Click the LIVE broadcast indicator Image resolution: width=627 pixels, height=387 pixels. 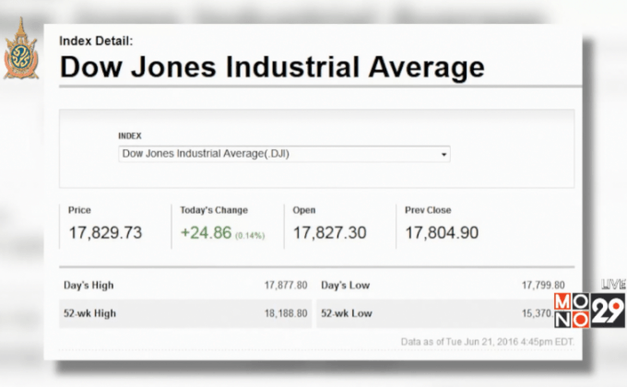click(x=612, y=285)
